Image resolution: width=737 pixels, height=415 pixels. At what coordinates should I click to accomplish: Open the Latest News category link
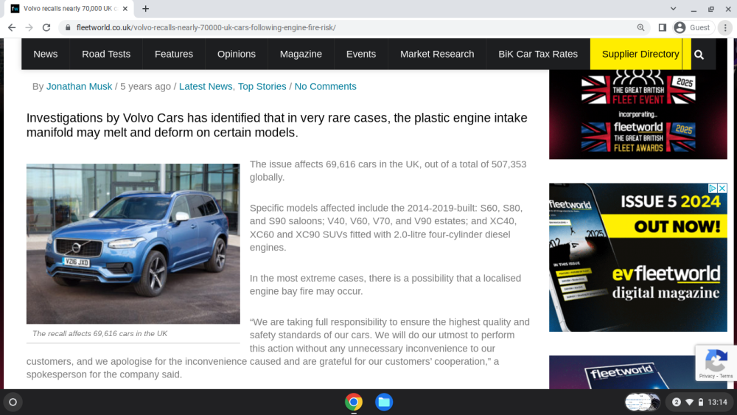click(206, 86)
